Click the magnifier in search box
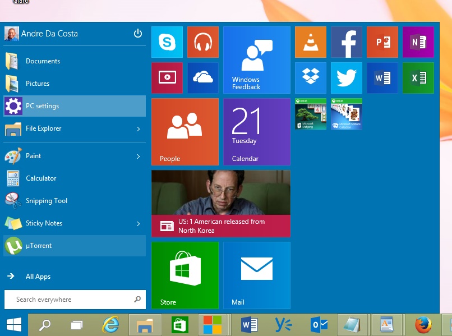 point(137,300)
